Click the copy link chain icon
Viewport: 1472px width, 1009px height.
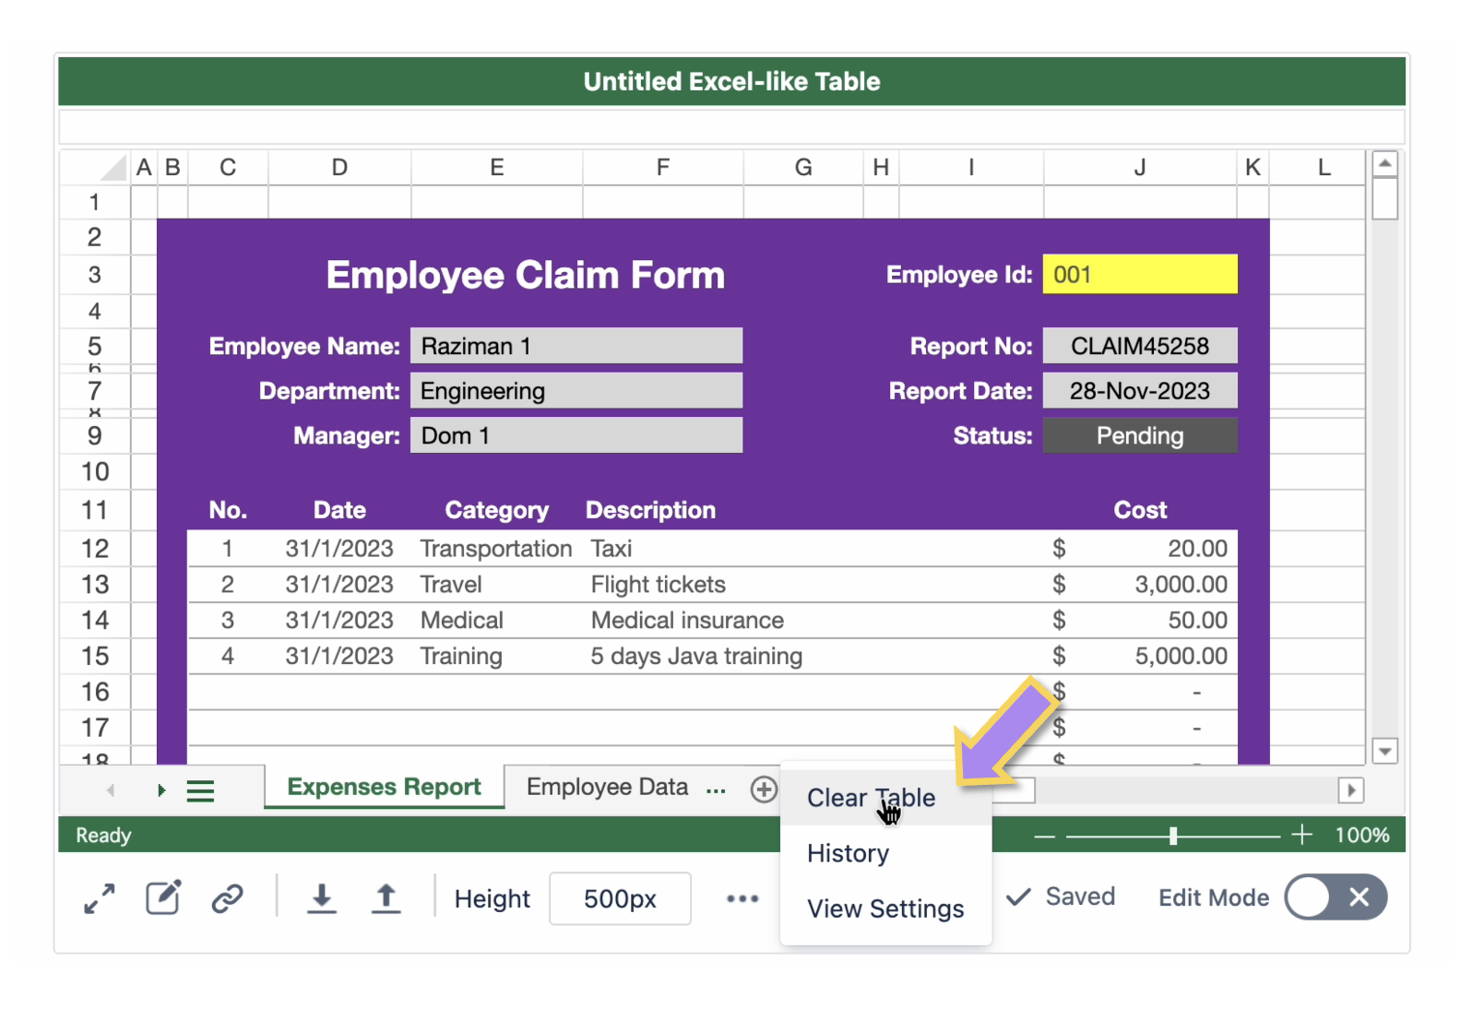tap(227, 898)
